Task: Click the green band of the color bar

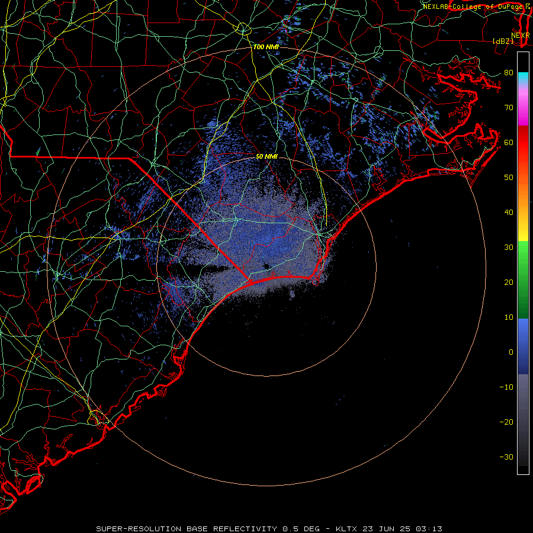Action: pos(523,280)
